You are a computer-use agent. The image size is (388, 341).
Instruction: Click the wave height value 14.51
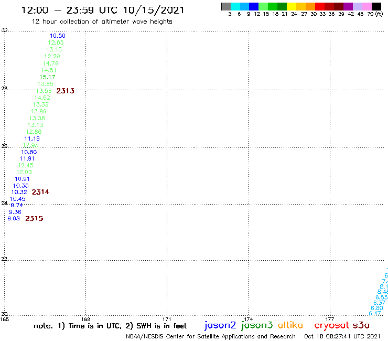click(x=49, y=70)
